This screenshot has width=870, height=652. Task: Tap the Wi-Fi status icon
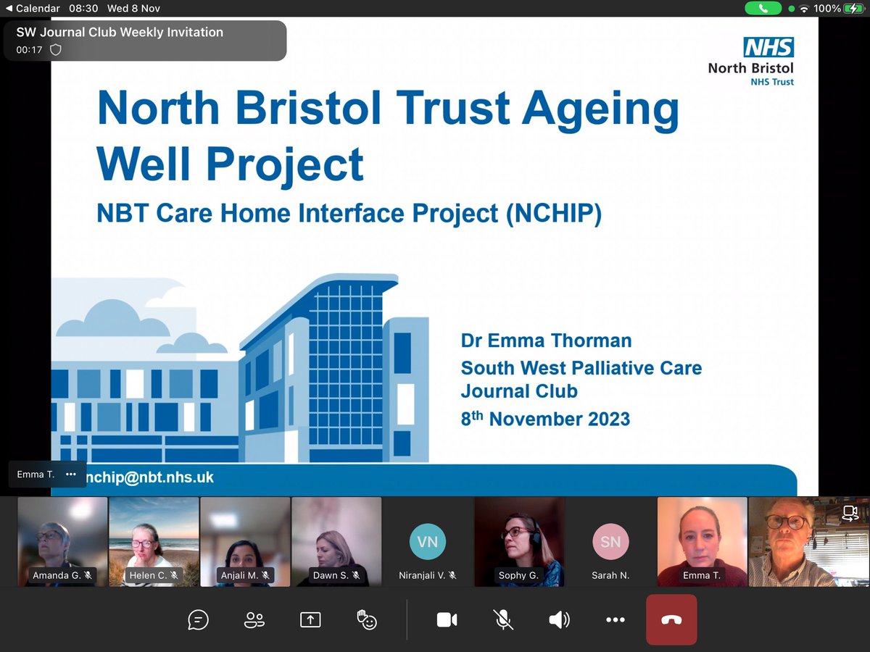803,9
